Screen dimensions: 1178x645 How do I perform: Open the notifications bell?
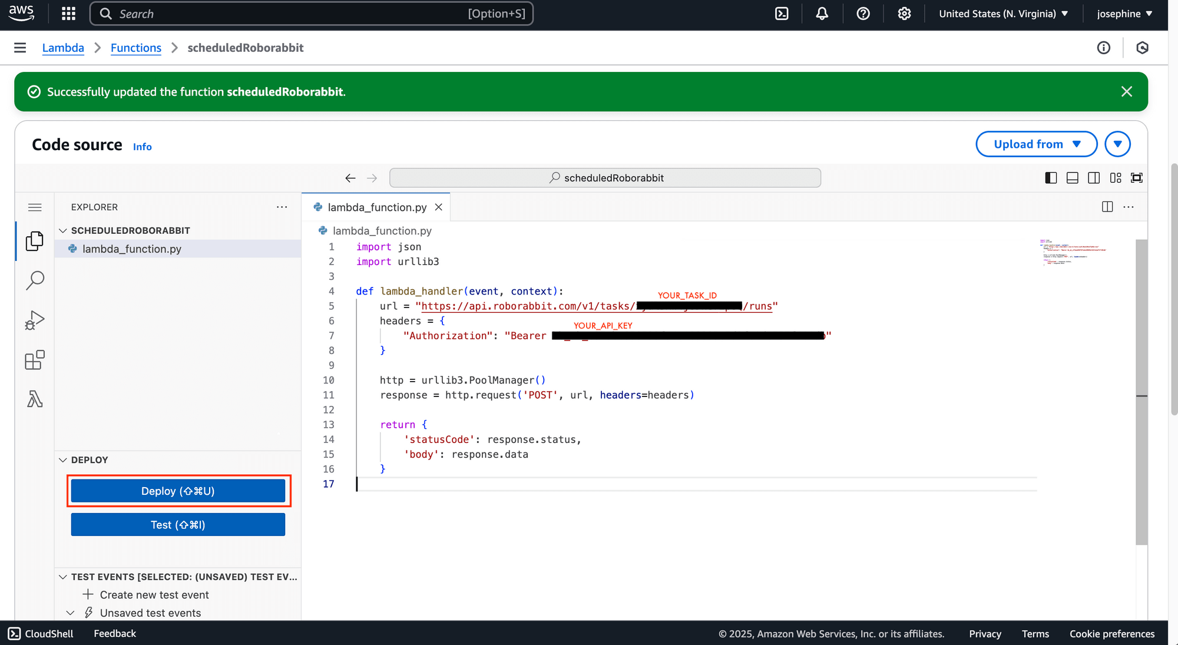pyautogui.click(x=822, y=14)
